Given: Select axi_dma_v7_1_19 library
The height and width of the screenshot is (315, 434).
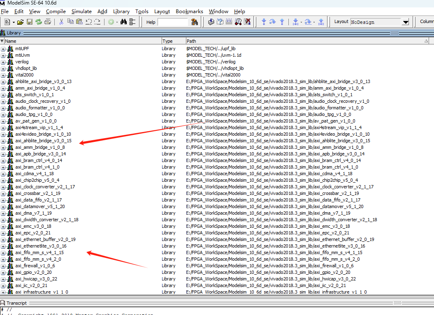Looking at the screenshot, I should [x=33, y=213].
